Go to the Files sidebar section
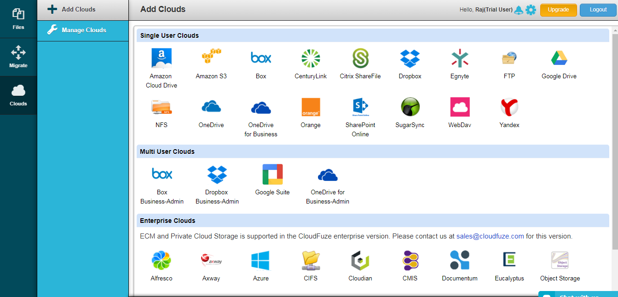Viewport: 618px width, 297px height. point(18,19)
